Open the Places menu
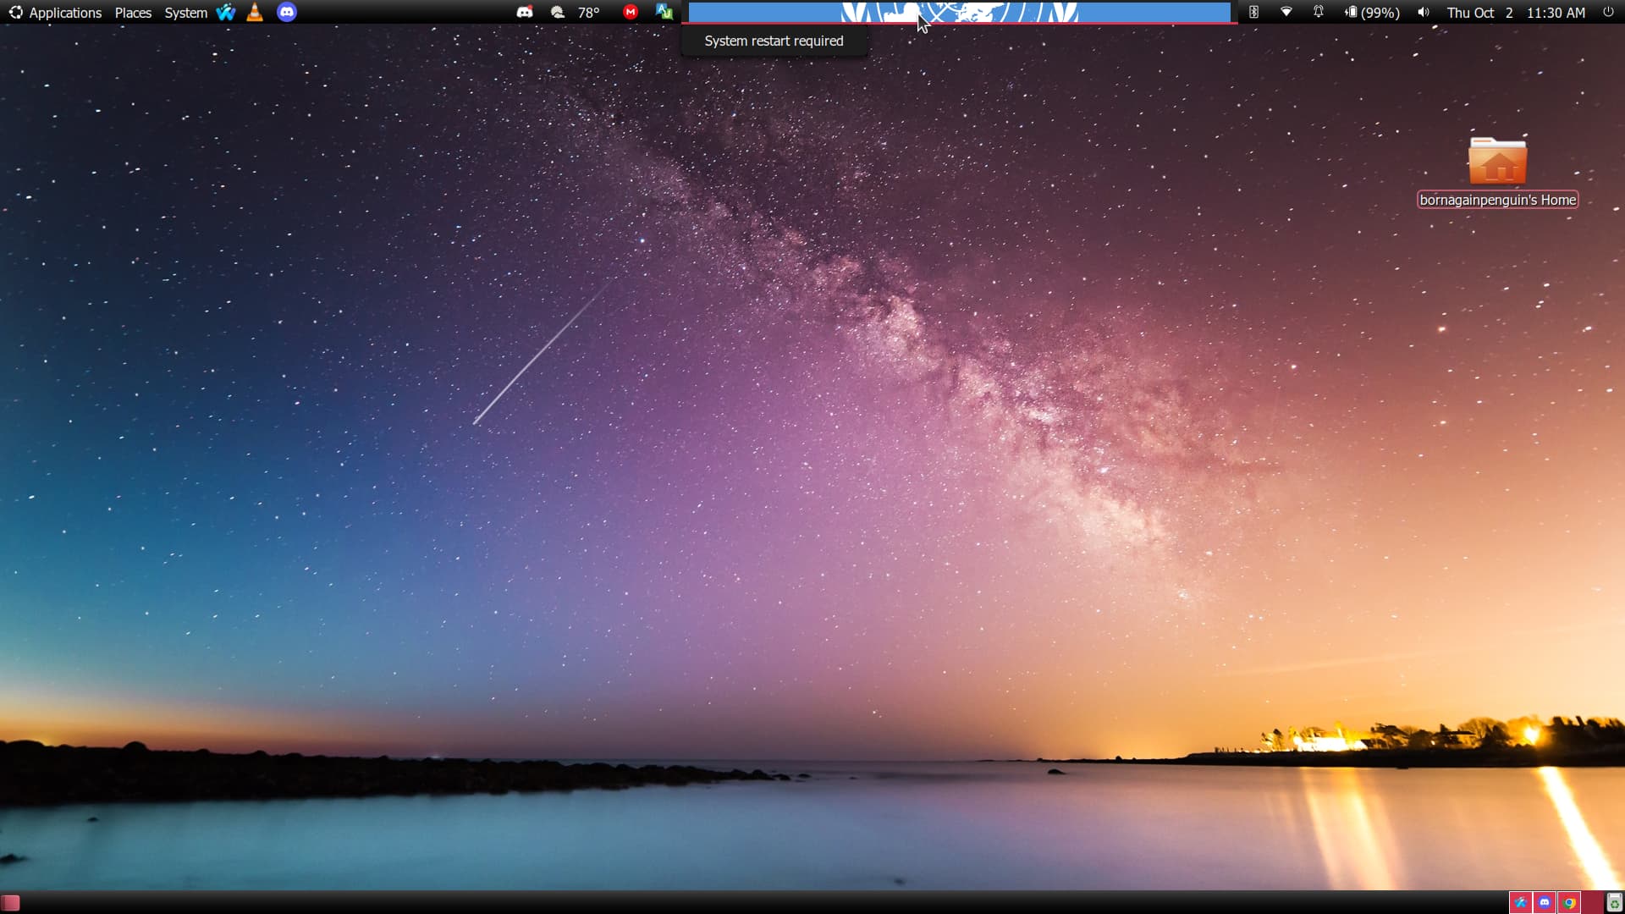The width and height of the screenshot is (1625, 914). [133, 13]
